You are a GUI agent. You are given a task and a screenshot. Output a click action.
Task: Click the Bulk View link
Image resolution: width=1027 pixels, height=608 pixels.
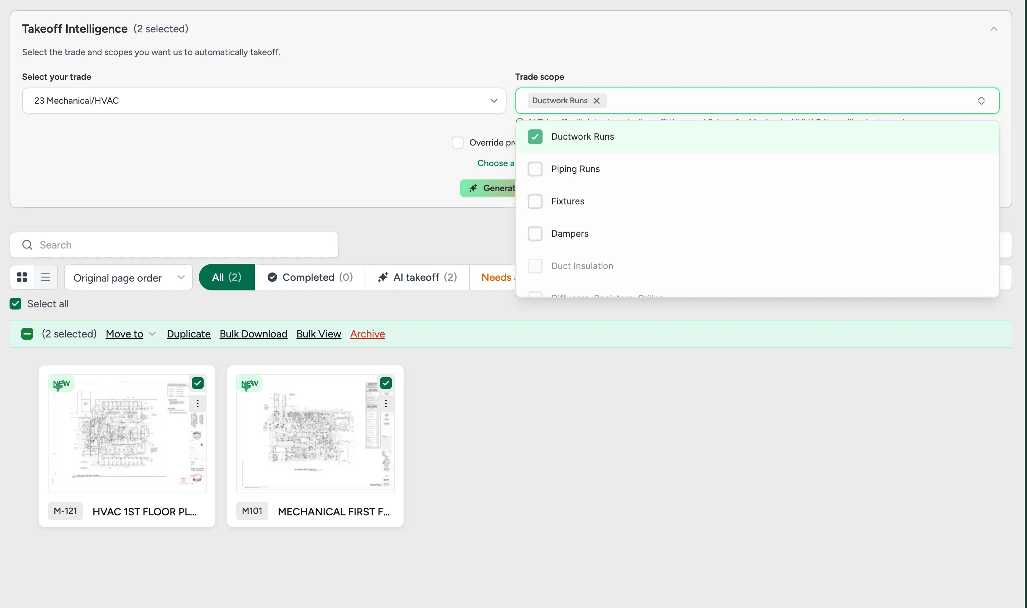[319, 334]
